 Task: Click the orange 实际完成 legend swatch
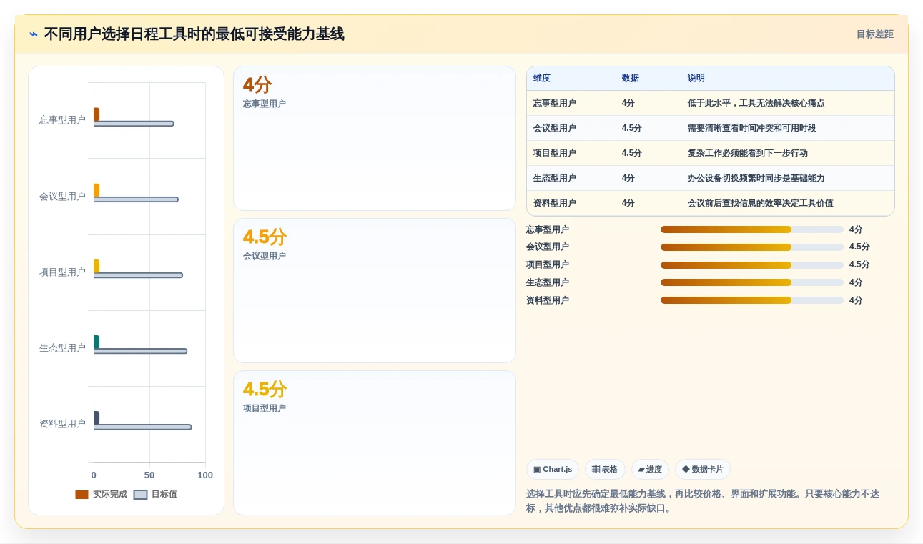[x=82, y=494]
